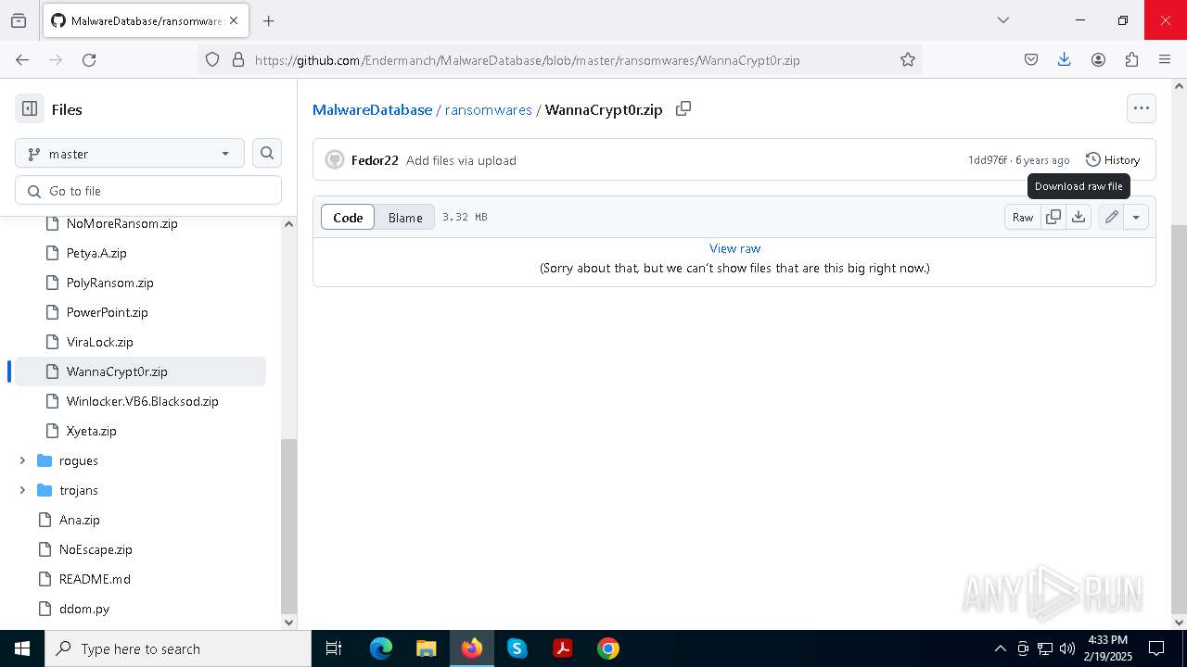Viewport: 1187px width, 667px height.
Task: Click the Raw button
Action: tap(1023, 217)
